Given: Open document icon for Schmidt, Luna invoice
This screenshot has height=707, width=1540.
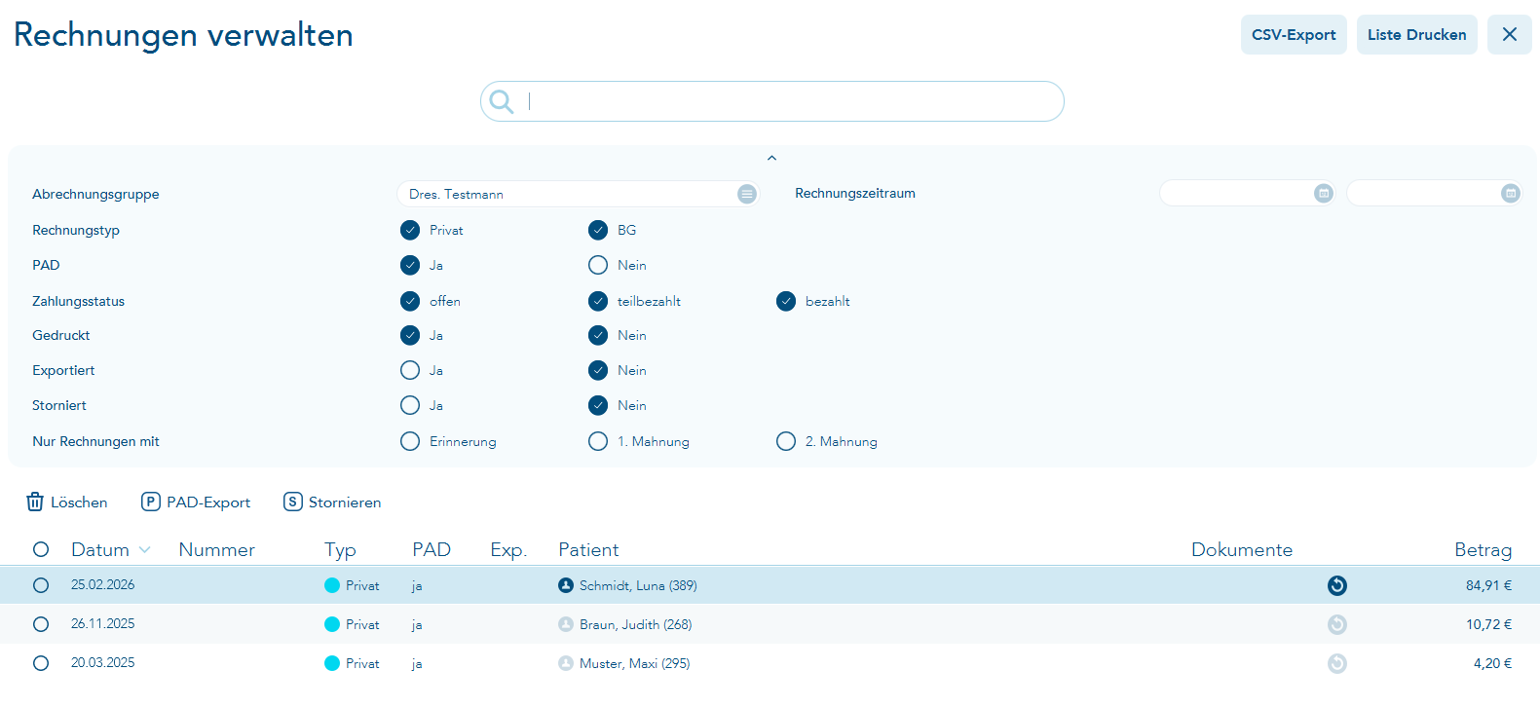Looking at the screenshot, I should point(1336,585).
